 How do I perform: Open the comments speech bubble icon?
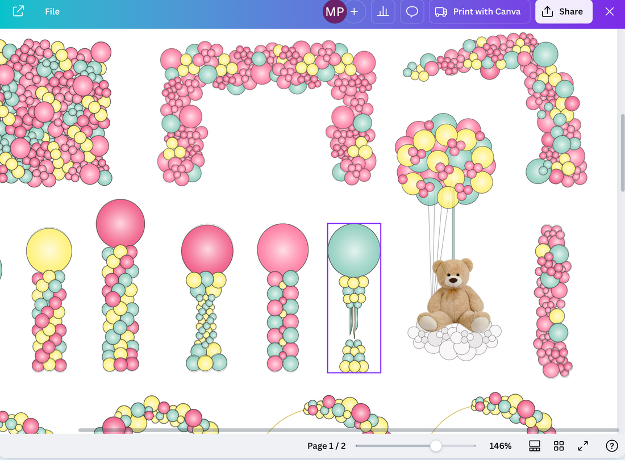click(412, 11)
